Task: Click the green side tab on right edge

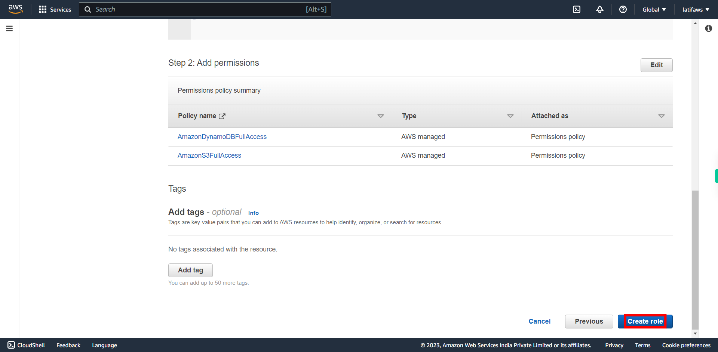Action: 716,176
